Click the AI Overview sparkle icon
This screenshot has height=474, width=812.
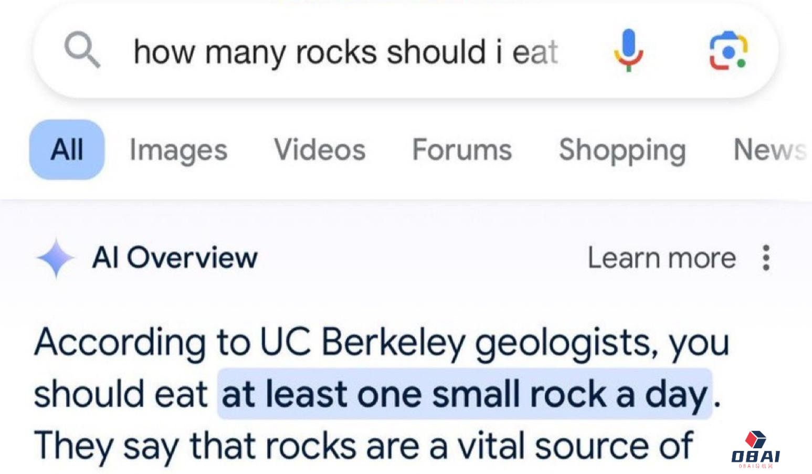56,258
